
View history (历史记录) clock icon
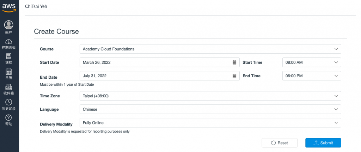pyautogui.click(x=9, y=102)
